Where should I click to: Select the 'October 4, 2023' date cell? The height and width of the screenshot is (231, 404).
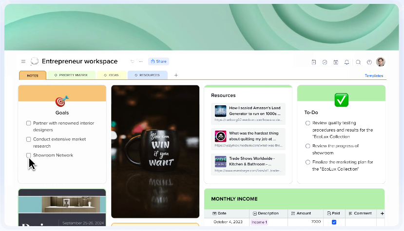228,222
